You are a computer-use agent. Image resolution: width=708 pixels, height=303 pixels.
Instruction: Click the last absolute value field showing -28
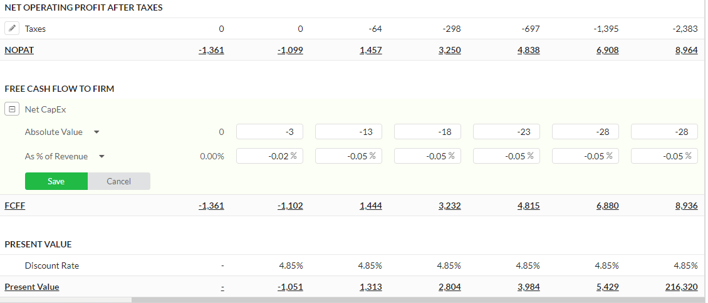coord(665,132)
